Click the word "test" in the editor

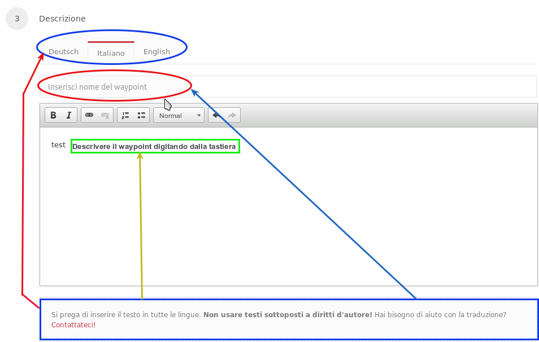pyautogui.click(x=58, y=145)
